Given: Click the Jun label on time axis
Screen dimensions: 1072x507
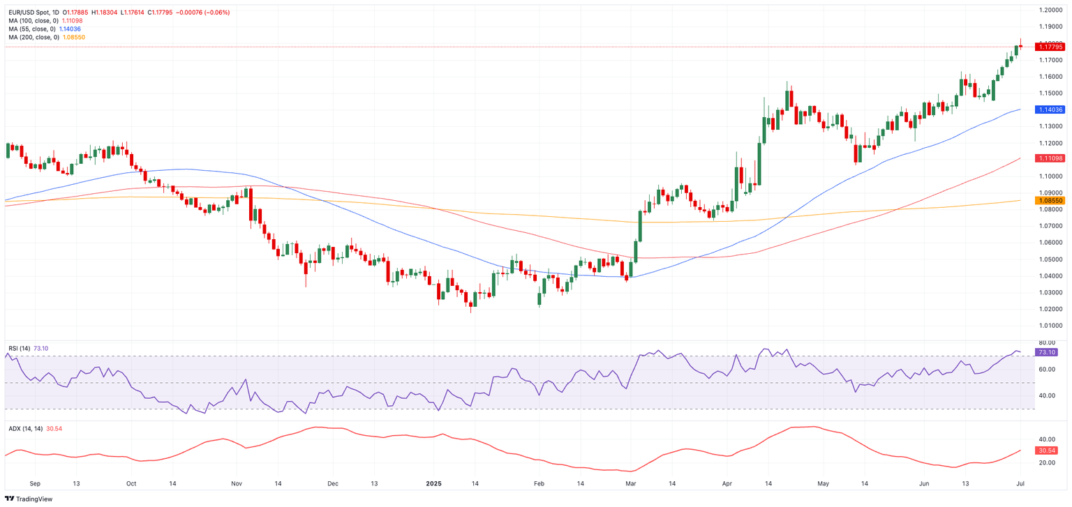Looking at the screenshot, I should (924, 483).
